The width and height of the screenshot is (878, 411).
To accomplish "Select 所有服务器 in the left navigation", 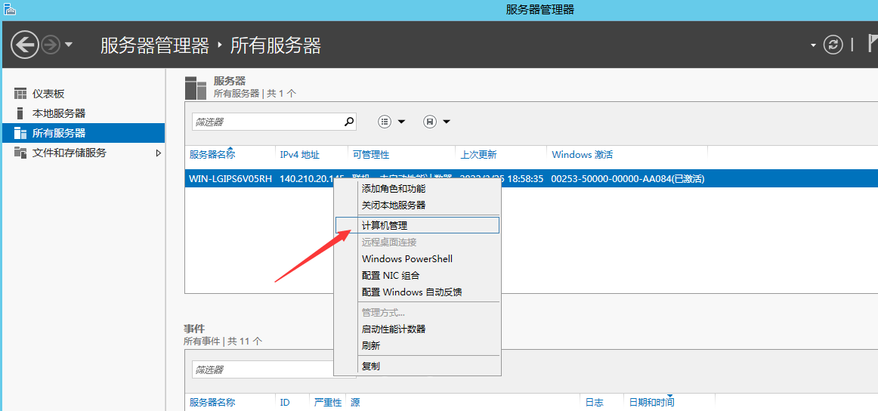I will [59, 133].
